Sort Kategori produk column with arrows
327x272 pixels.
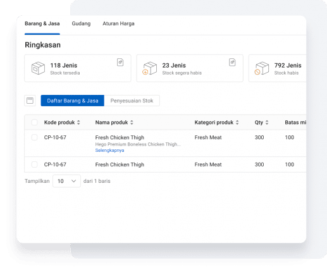point(237,122)
